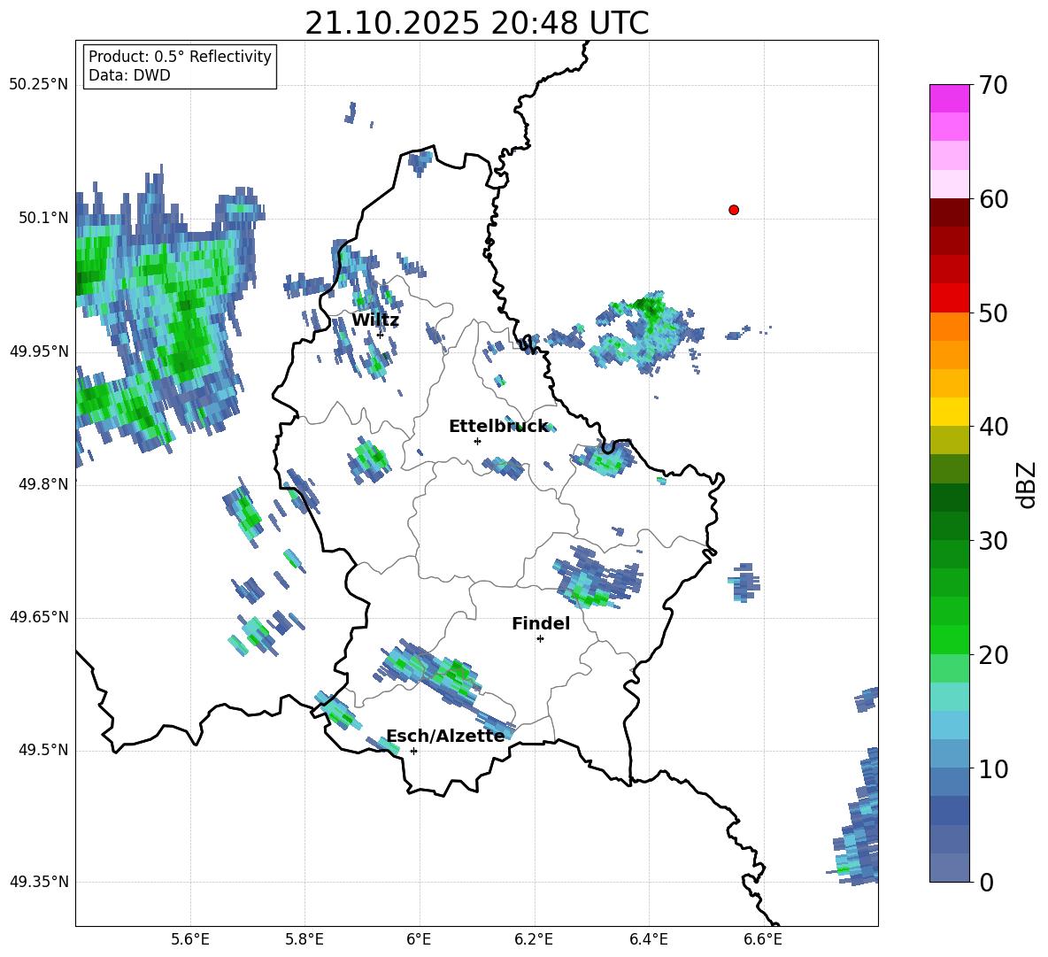Screen dimensions: 1048x957
Task: Click the title 21.10.2025 20:48 UTC
Action: coord(476,24)
